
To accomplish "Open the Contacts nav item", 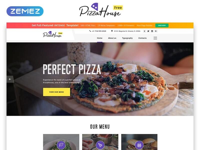I will 142,38.
